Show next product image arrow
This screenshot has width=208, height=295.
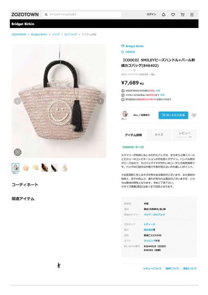(101, 101)
